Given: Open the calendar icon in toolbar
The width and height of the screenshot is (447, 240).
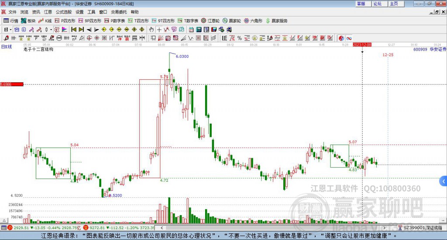Looking at the screenshot, I should [x=191, y=30].
